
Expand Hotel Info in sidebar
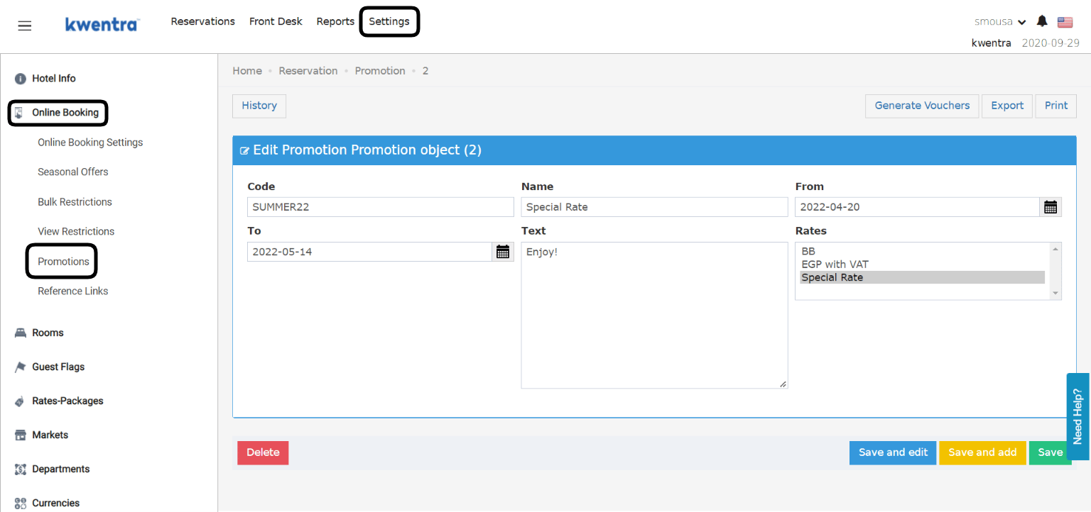[x=54, y=79]
